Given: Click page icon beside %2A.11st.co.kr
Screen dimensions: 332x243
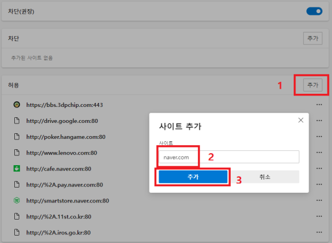Looking at the screenshot, I should click(x=17, y=216).
